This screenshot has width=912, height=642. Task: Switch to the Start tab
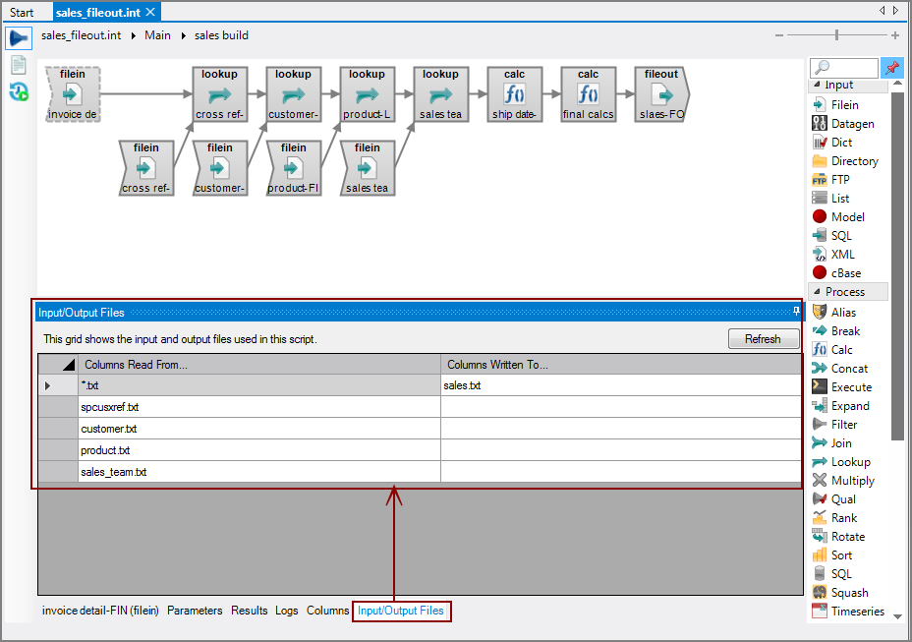[22, 12]
